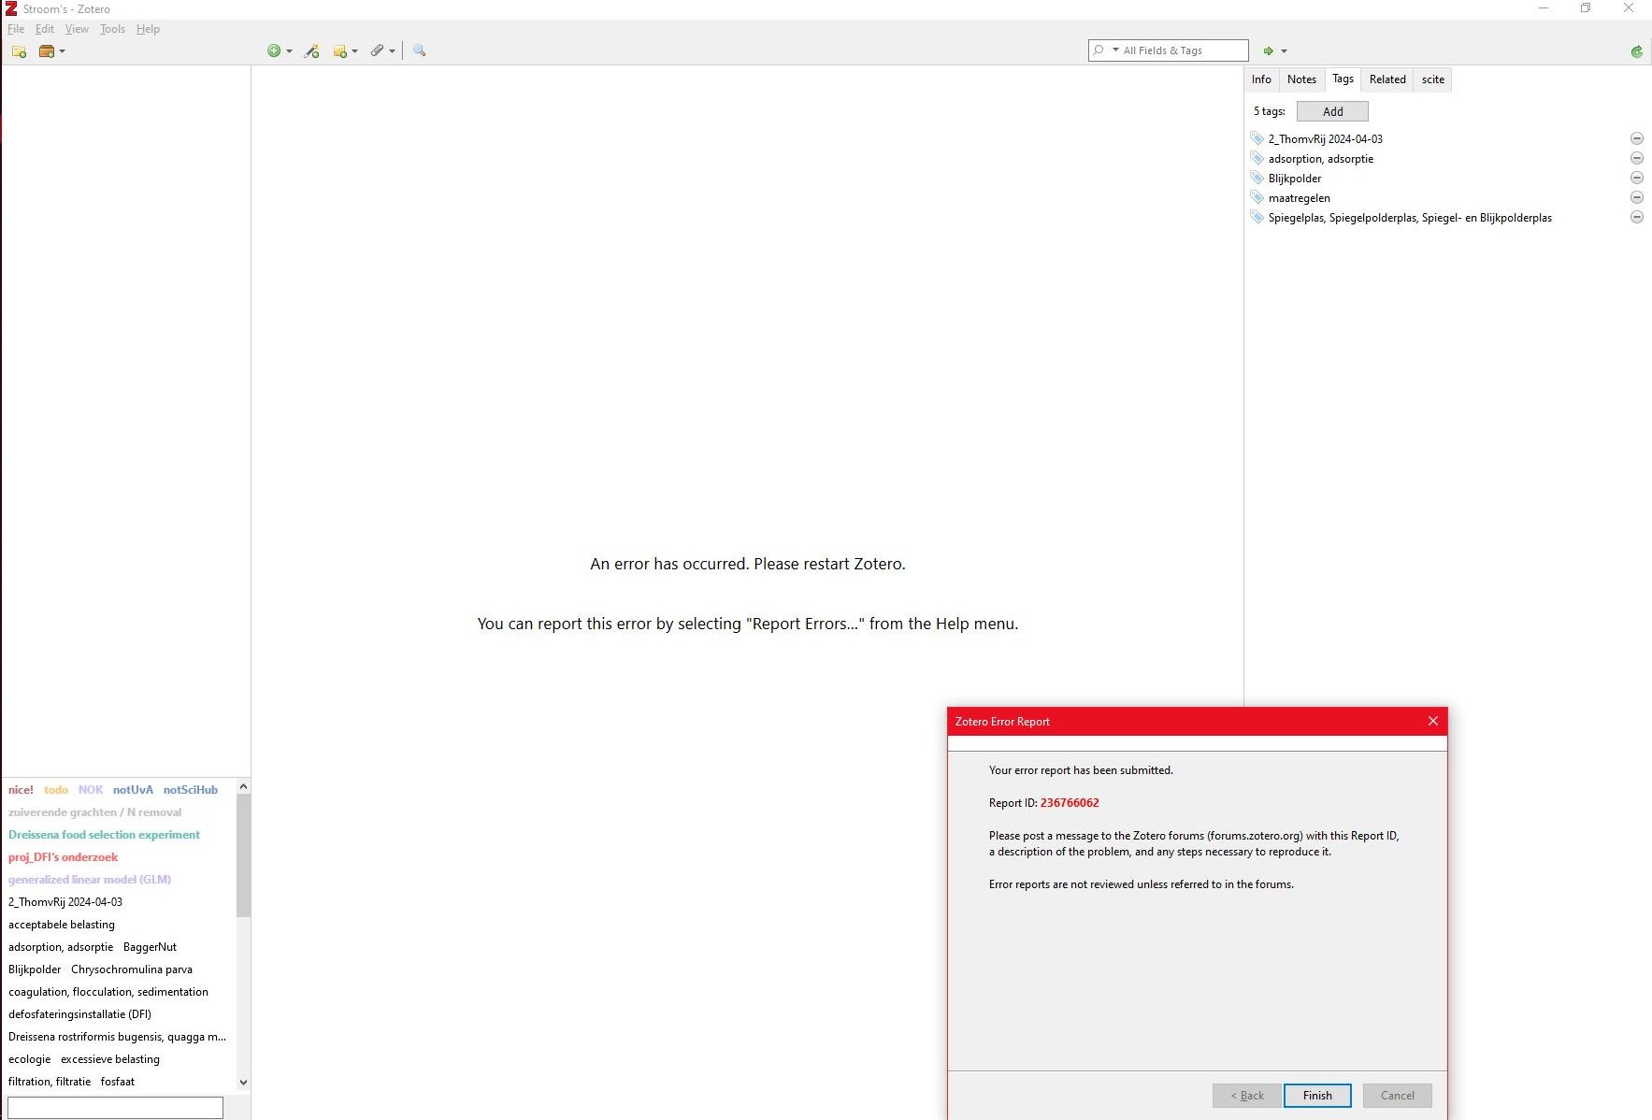Remove the Spiegelplas tag with minus icon
This screenshot has width=1652, height=1120.
1636,217
